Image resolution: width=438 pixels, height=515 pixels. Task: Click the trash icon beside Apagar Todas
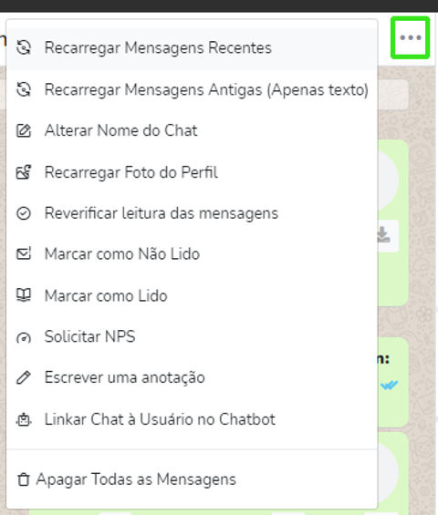pos(24,479)
